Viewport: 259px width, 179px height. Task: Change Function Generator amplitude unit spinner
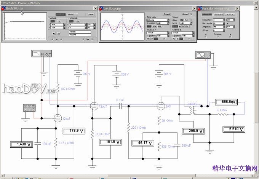[x=233, y=27]
